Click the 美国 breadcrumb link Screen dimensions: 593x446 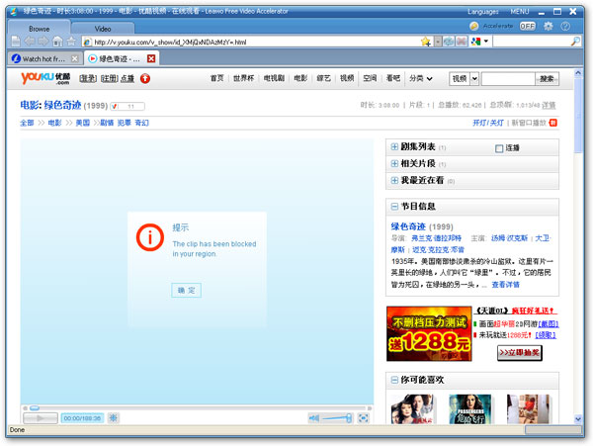click(82, 123)
